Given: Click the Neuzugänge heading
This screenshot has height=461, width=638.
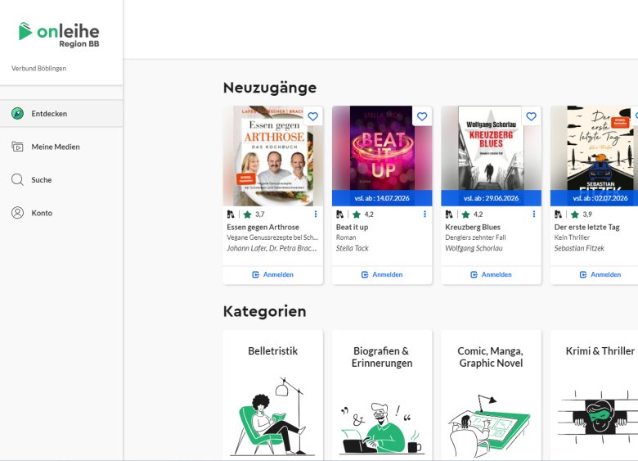Looking at the screenshot, I should point(270,88).
